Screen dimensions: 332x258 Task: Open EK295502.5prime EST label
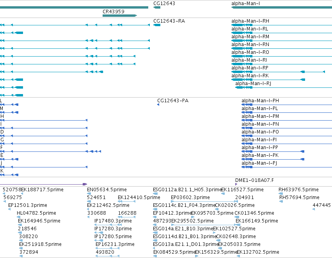192,221
